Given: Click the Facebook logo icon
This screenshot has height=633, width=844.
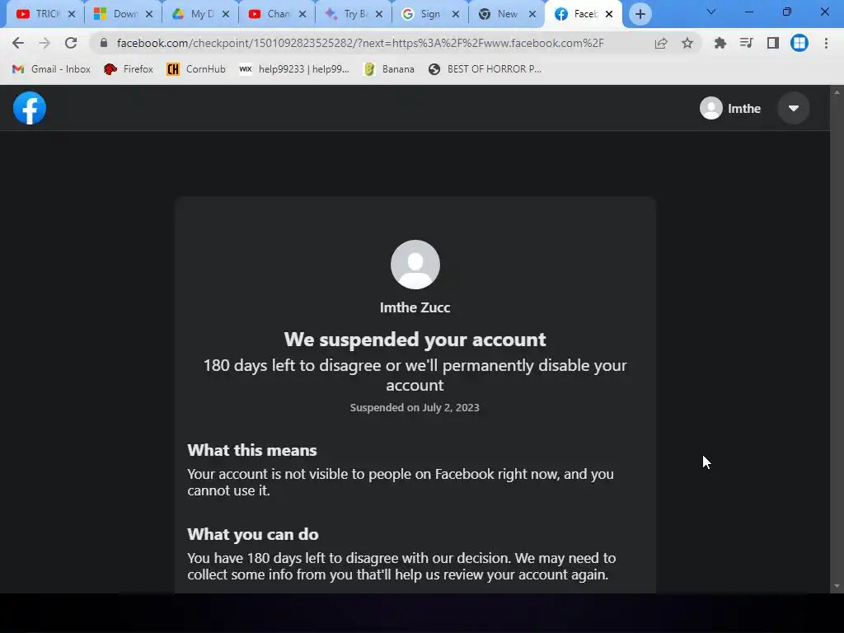Looking at the screenshot, I should pyautogui.click(x=30, y=108).
